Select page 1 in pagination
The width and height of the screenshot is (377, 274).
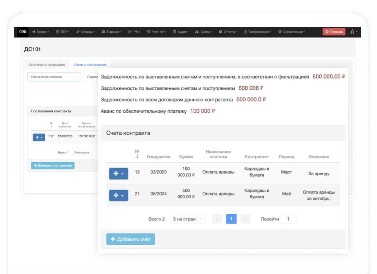click(231, 219)
